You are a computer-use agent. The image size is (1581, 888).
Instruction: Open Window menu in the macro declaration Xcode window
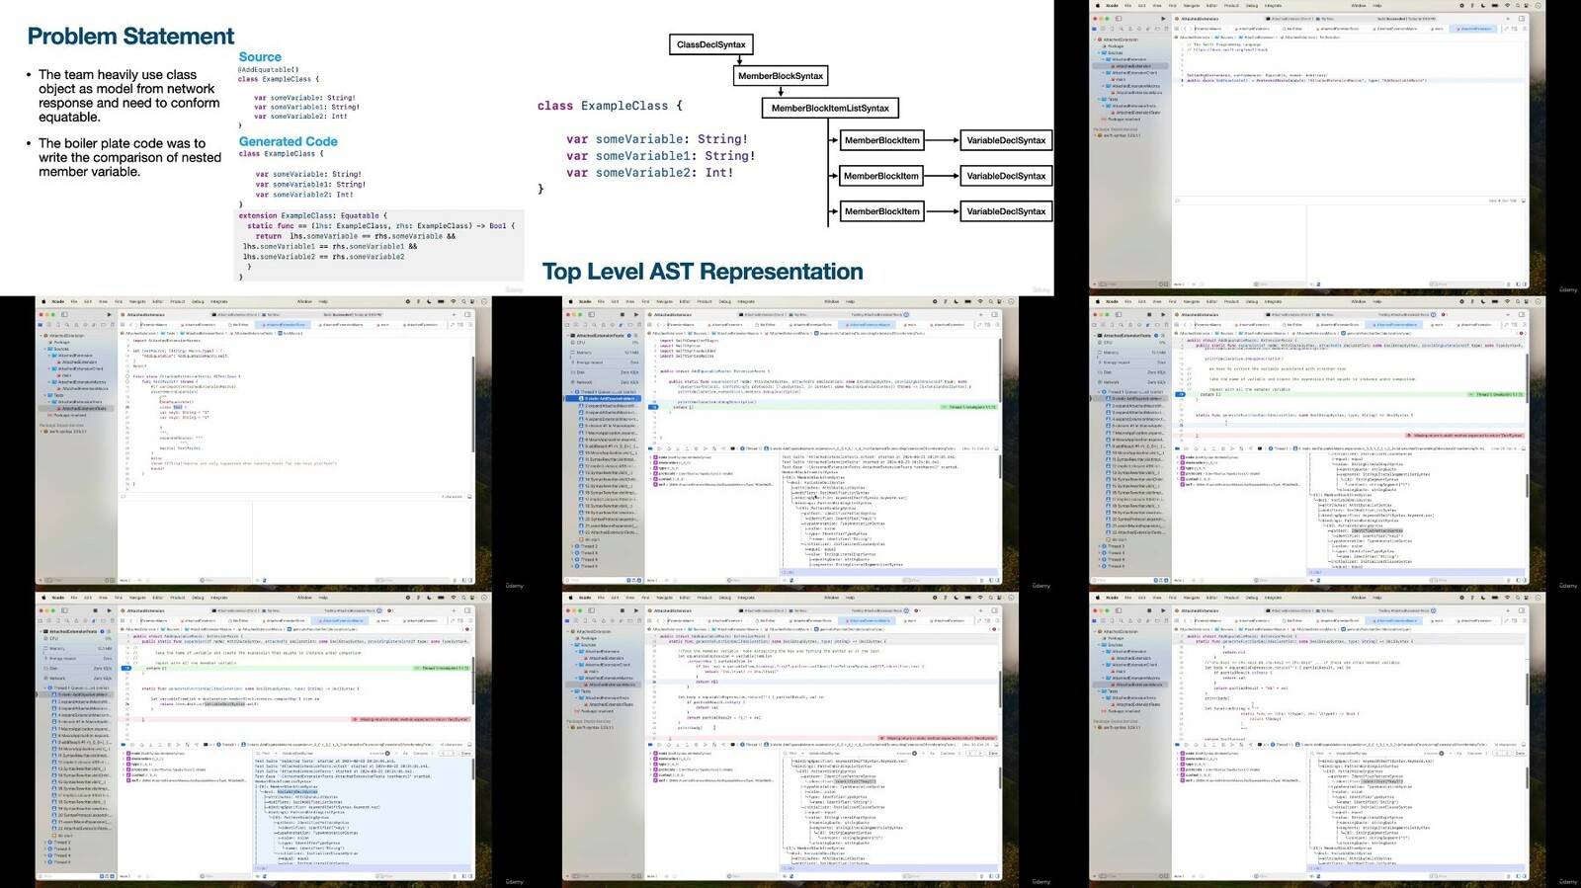point(1359,5)
